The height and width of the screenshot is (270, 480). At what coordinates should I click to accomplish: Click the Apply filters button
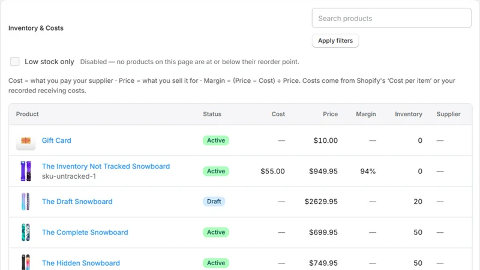[x=335, y=41]
